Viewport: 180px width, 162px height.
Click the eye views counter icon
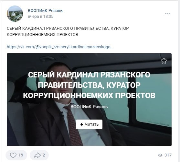(x=160, y=155)
